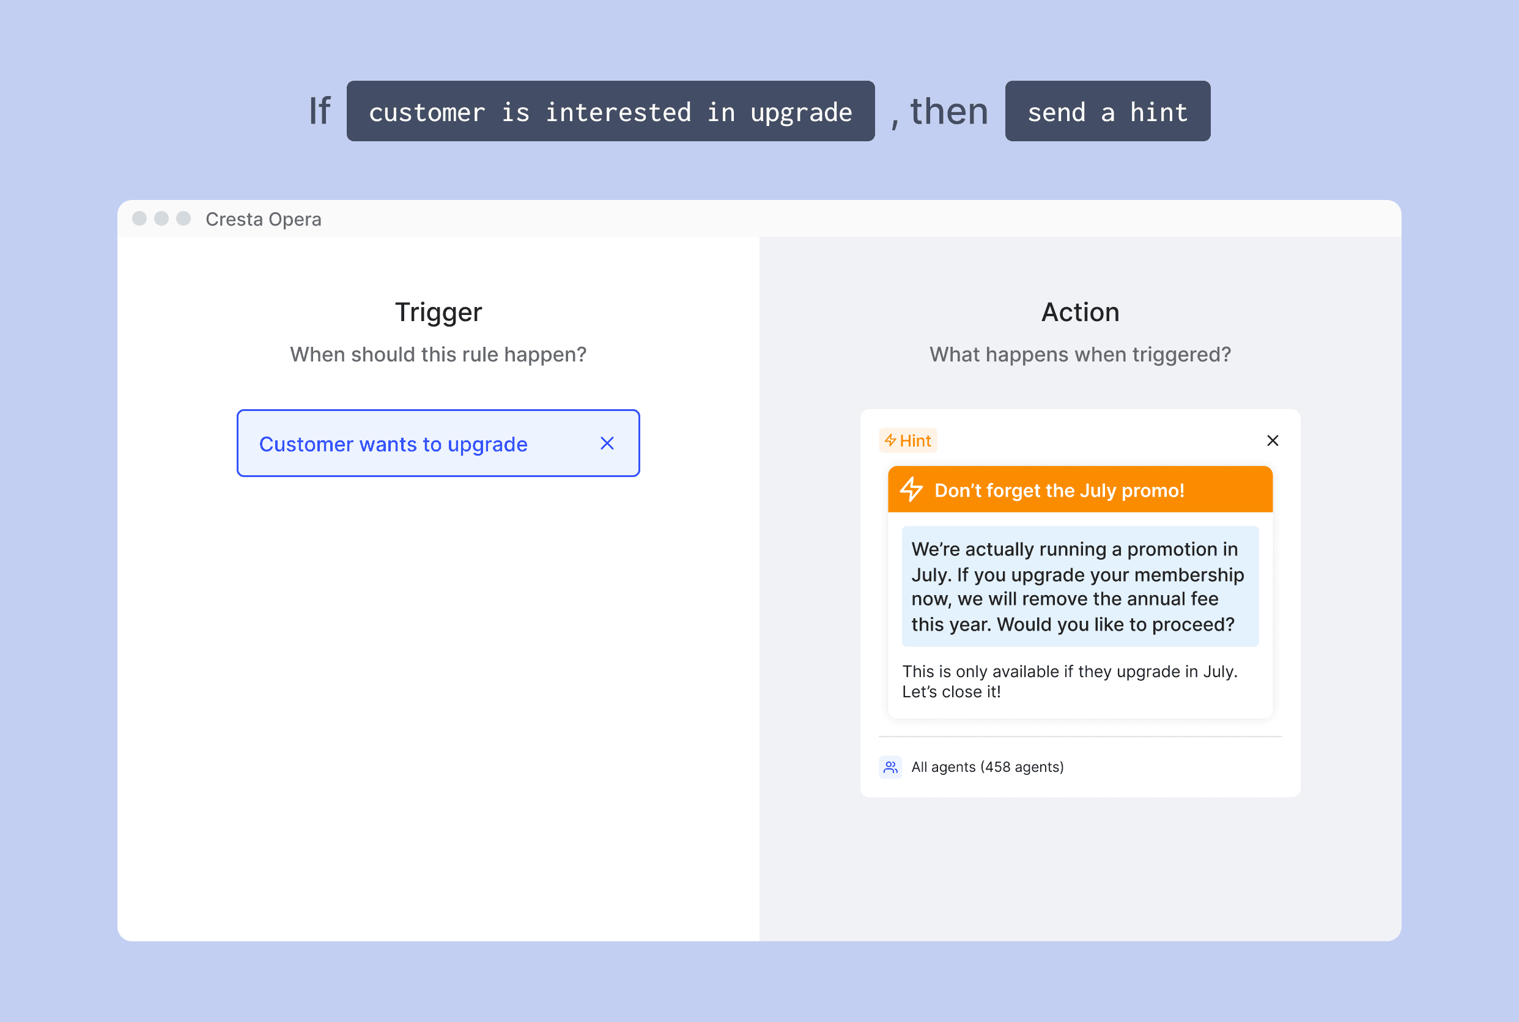Image resolution: width=1519 pixels, height=1022 pixels.
Task: Click the middle gray window control dot
Action: pos(161,218)
